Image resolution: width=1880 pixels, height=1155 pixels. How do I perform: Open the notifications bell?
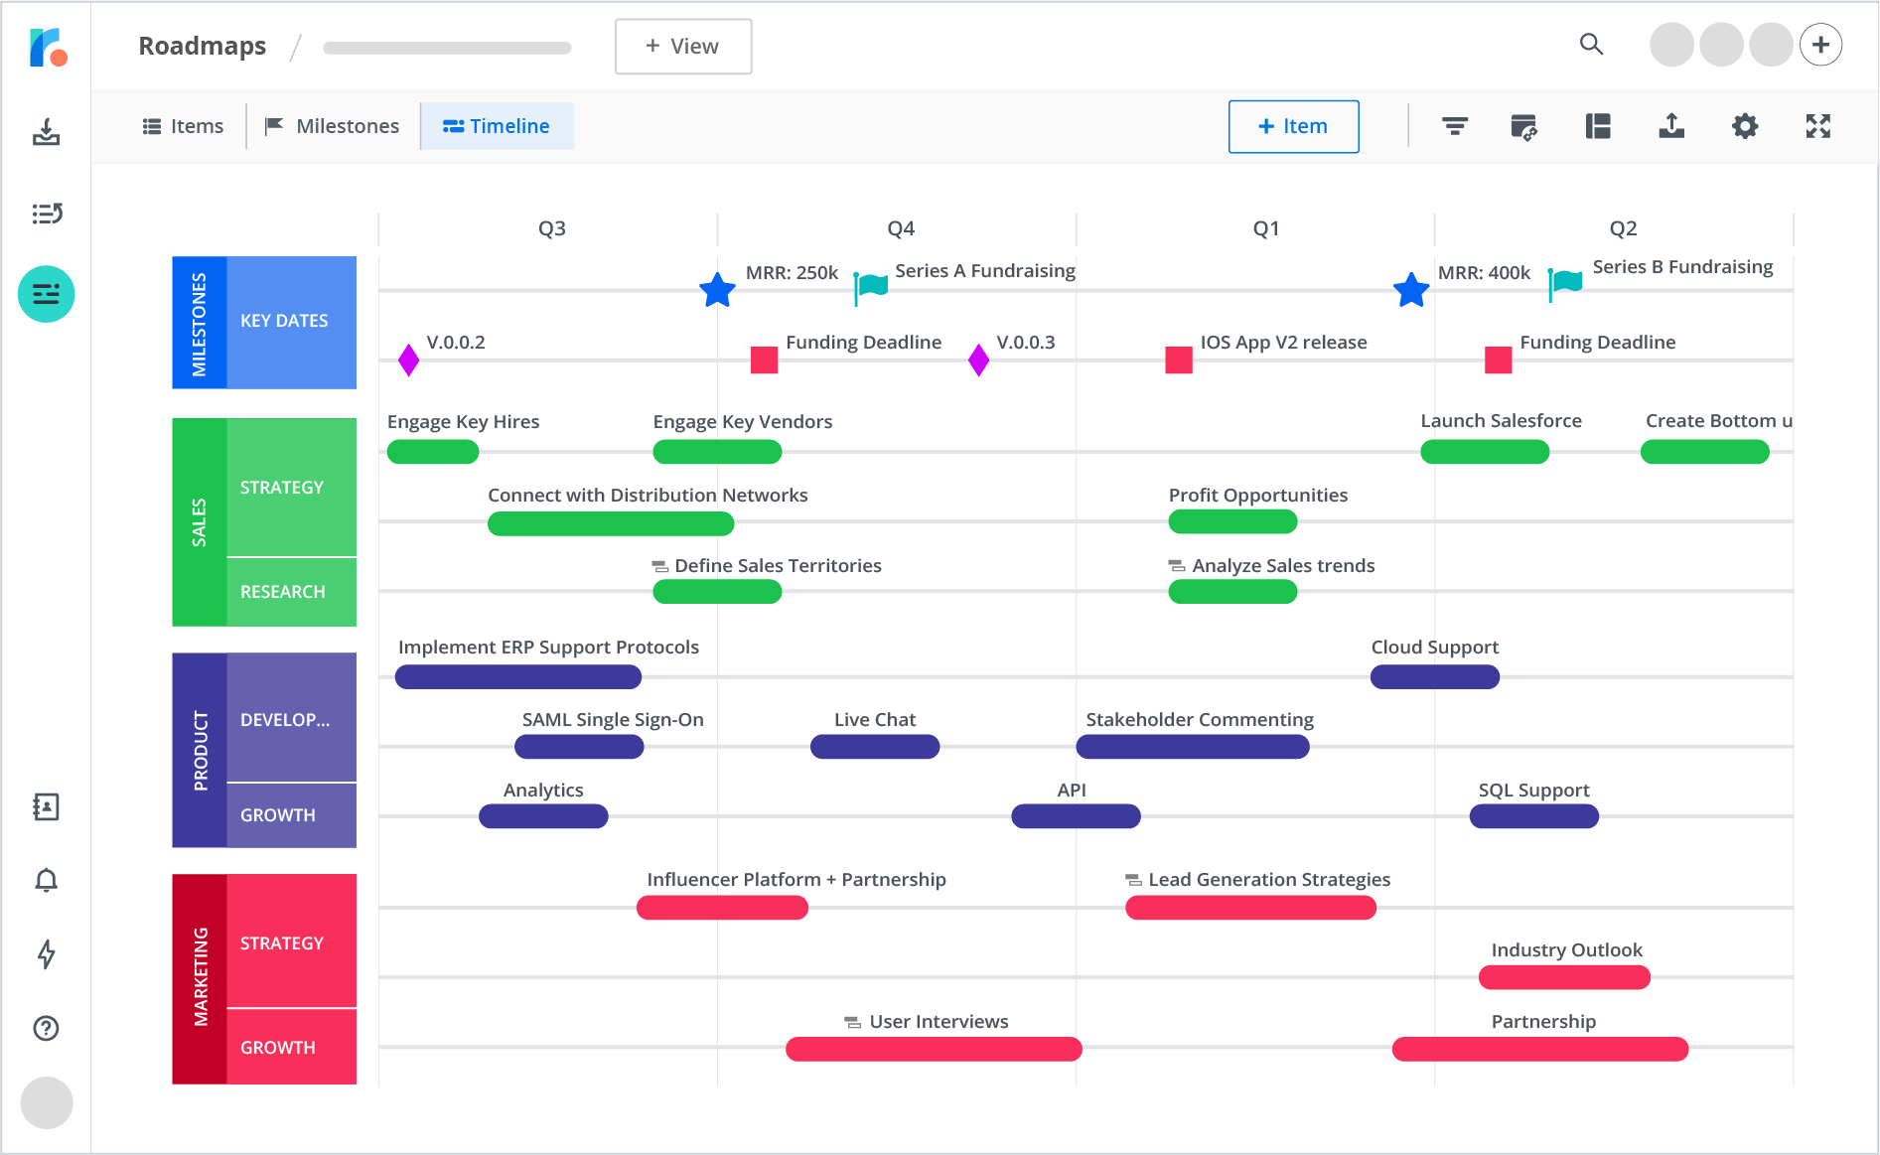(46, 880)
